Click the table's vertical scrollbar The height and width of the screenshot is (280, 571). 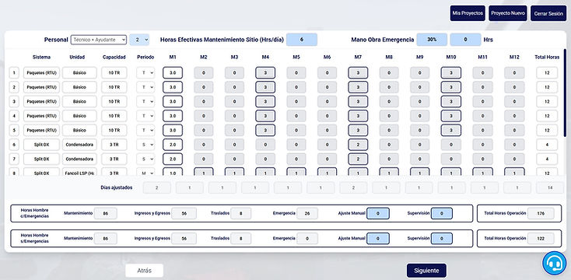tap(565, 93)
